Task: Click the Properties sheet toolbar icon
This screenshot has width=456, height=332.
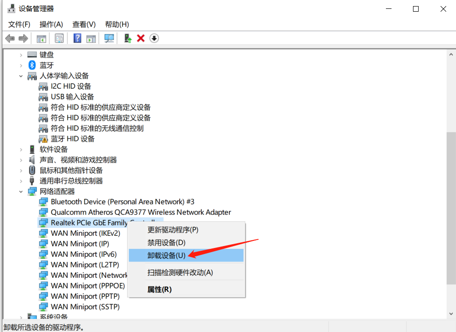Action: click(59, 38)
